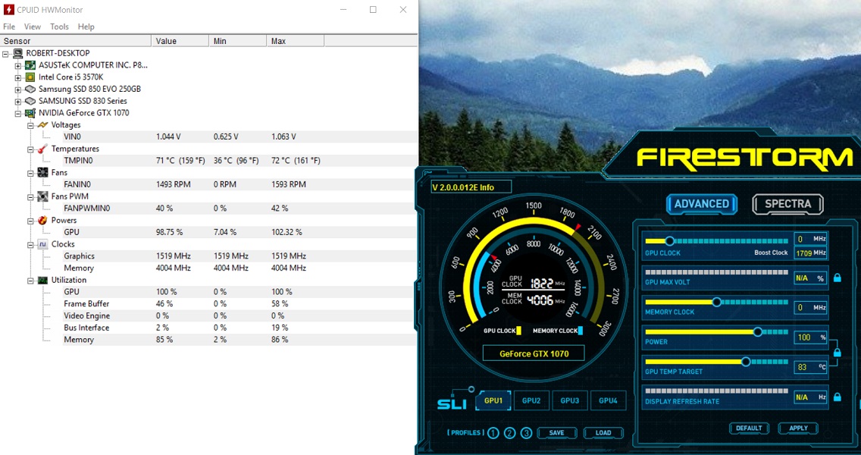The width and height of the screenshot is (861, 455).
Task: Click the SAMSUNG SSD 830 Series drive icon
Action: click(x=30, y=101)
